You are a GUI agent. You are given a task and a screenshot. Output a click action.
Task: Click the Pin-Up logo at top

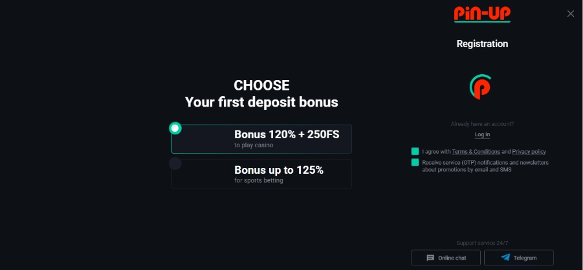pyautogui.click(x=482, y=14)
